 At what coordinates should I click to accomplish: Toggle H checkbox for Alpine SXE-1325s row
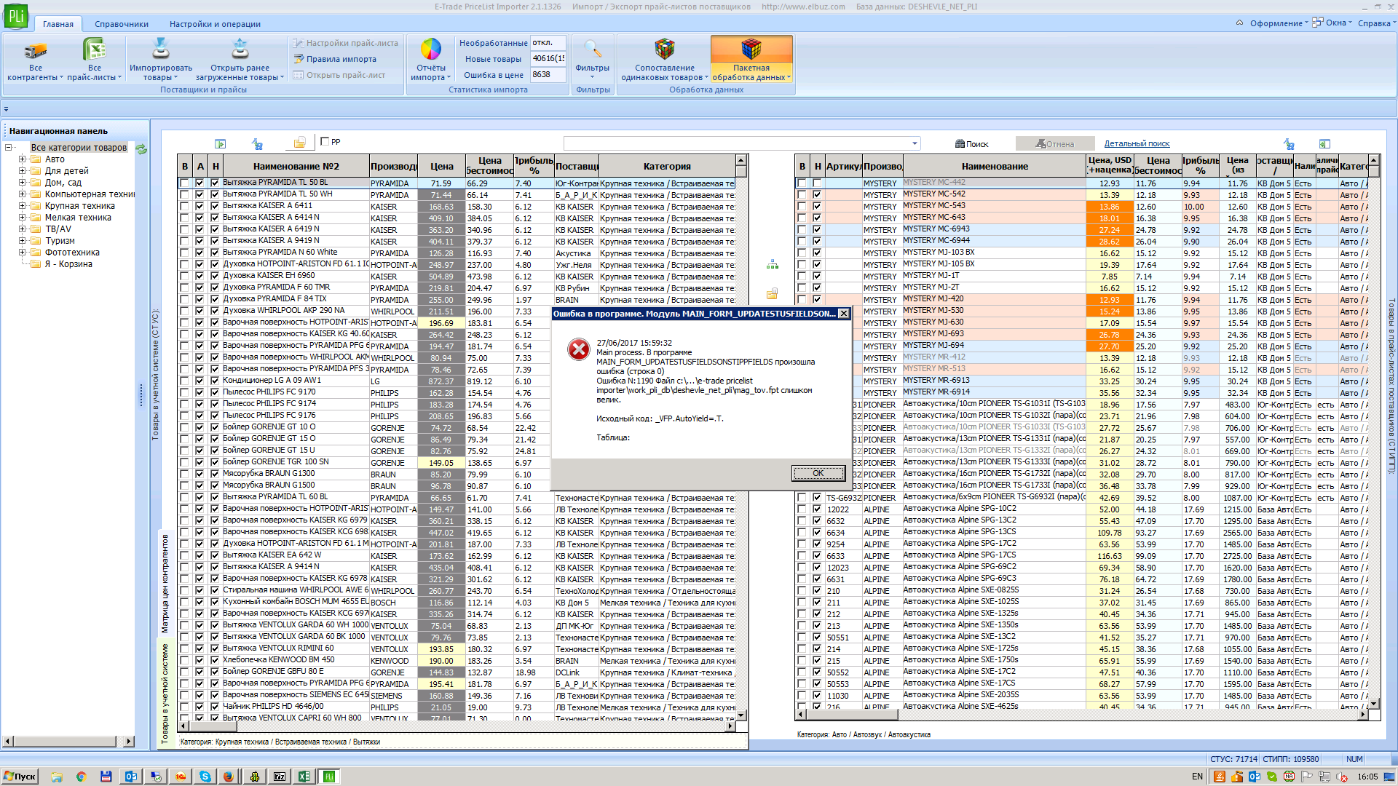click(x=817, y=614)
